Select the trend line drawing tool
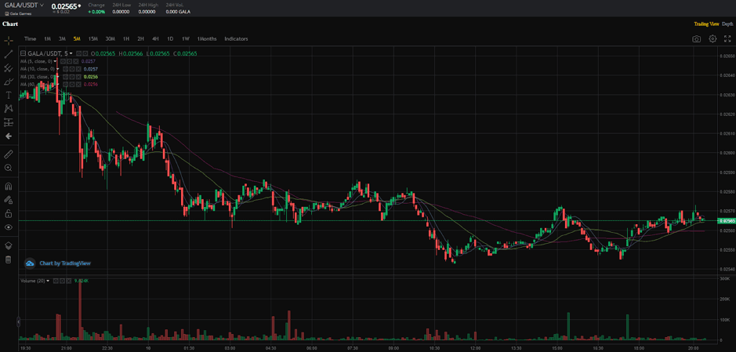Screen dimensions: 736x352 9,53
